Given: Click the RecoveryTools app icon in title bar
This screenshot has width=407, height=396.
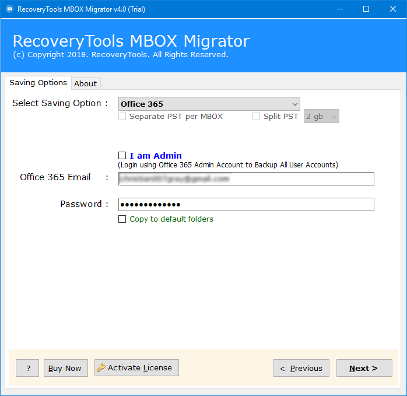Looking at the screenshot, I should (x=9, y=9).
